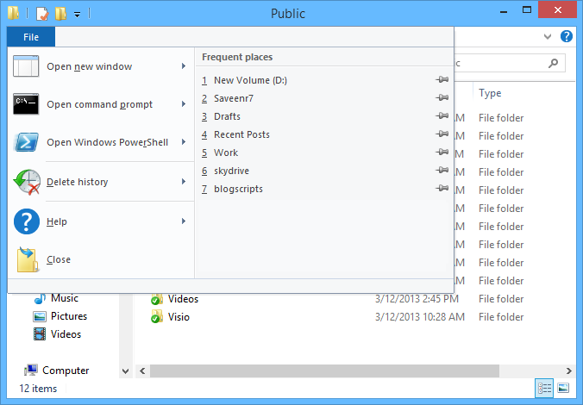Click the Open new window icon
The width and height of the screenshot is (583, 405).
coord(27,67)
